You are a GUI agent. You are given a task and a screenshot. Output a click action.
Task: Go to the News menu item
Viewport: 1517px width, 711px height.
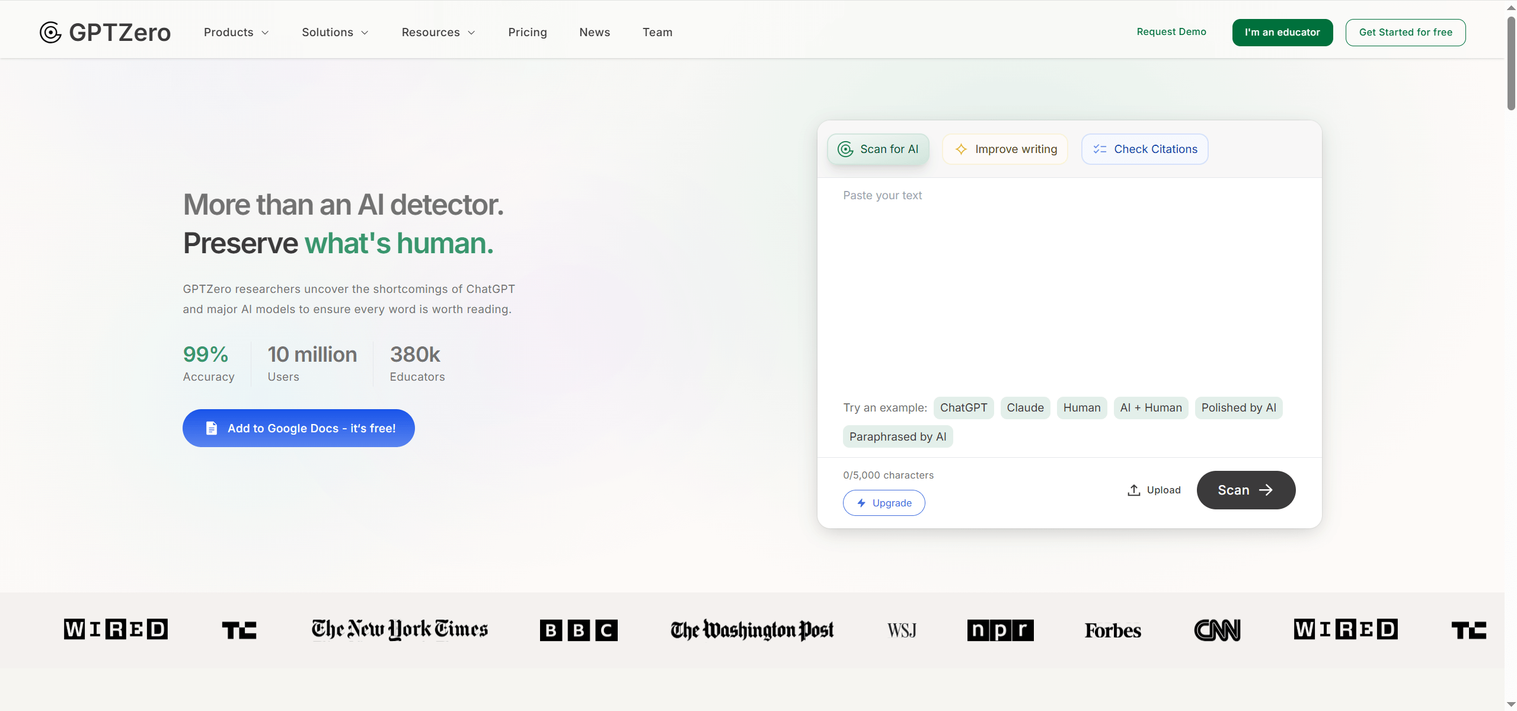[x=594, y=33]
